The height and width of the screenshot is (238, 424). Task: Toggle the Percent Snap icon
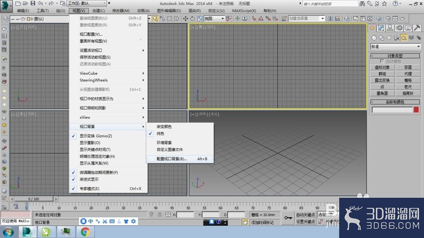tap(268, 19)
